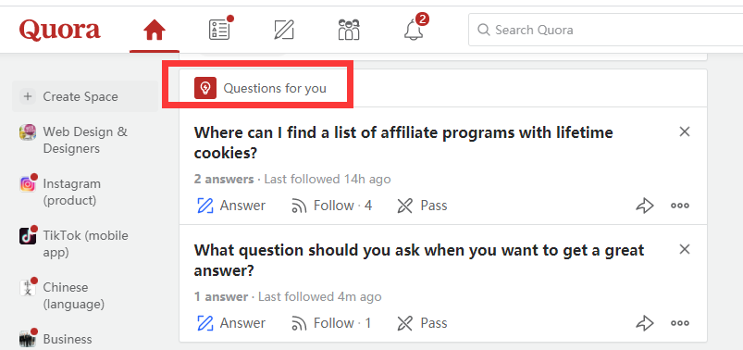Open the Answer pencil icon in navbar
743x350 pixels.
(x=284, y=30)
